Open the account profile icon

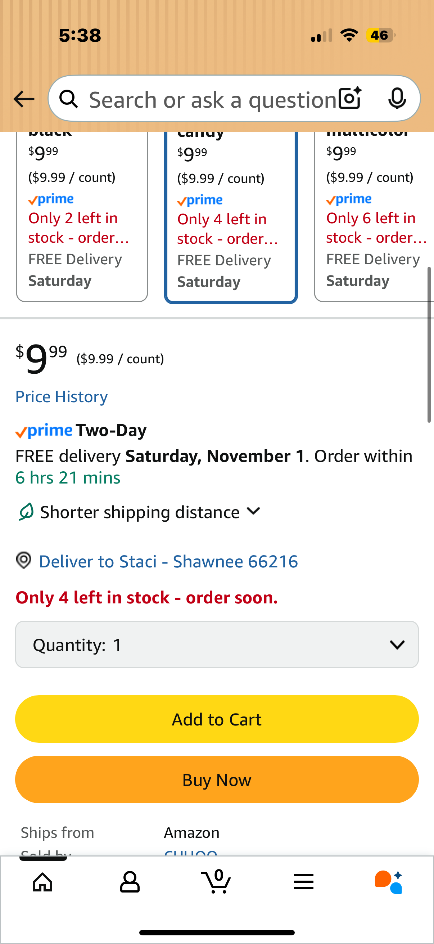coord(130,882)
